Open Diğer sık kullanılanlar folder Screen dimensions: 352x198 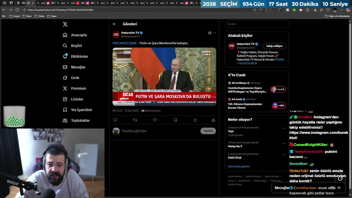tap(337, 16)
